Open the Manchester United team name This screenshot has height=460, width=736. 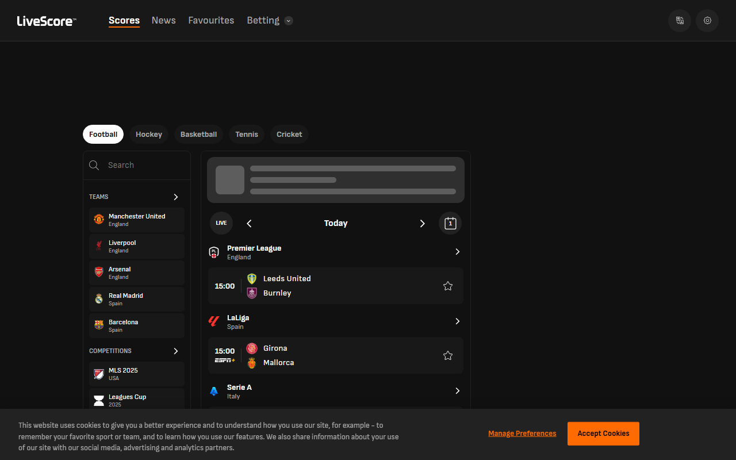click(x=137, y=216)
